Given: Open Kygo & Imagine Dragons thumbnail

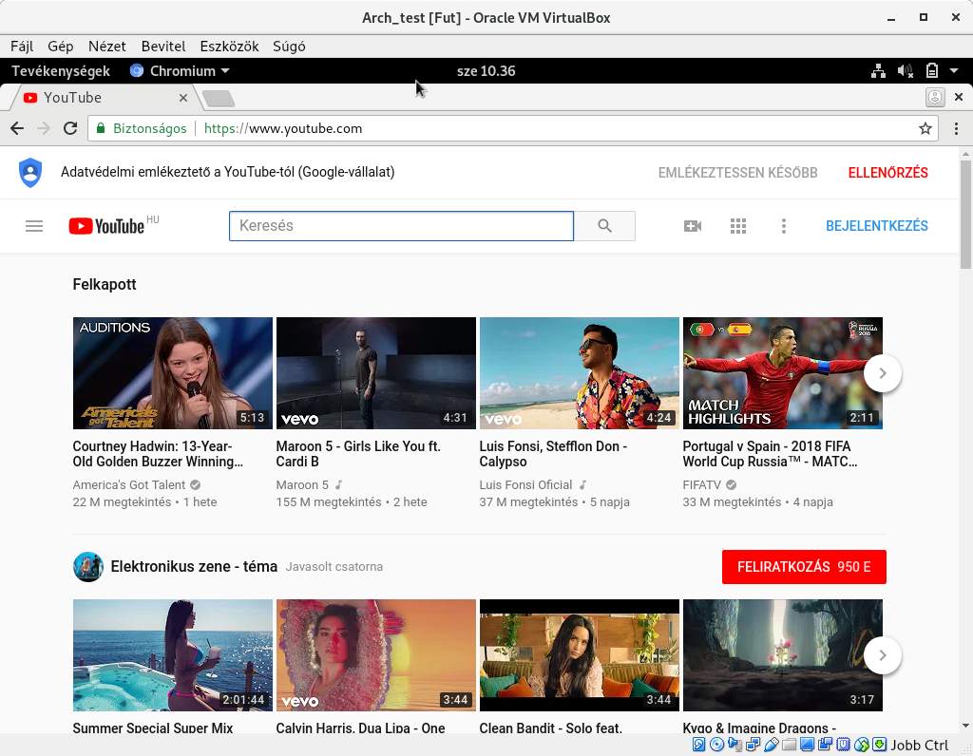Looking at the screenshot, I should (x=783, y=655).
